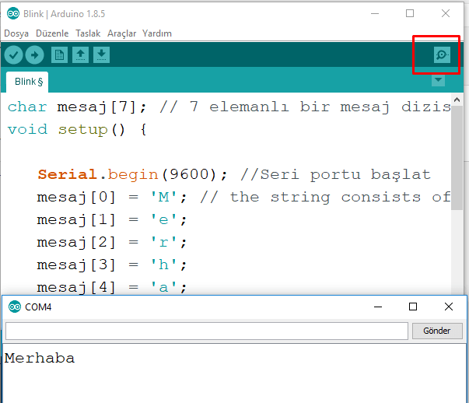The height and width of the screenshot is (403, 469).
Task: Open the Düzenle menu
Action: pos(52,33)
